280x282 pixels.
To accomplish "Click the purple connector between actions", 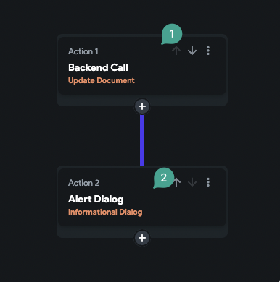I will (x=142, y=140).
